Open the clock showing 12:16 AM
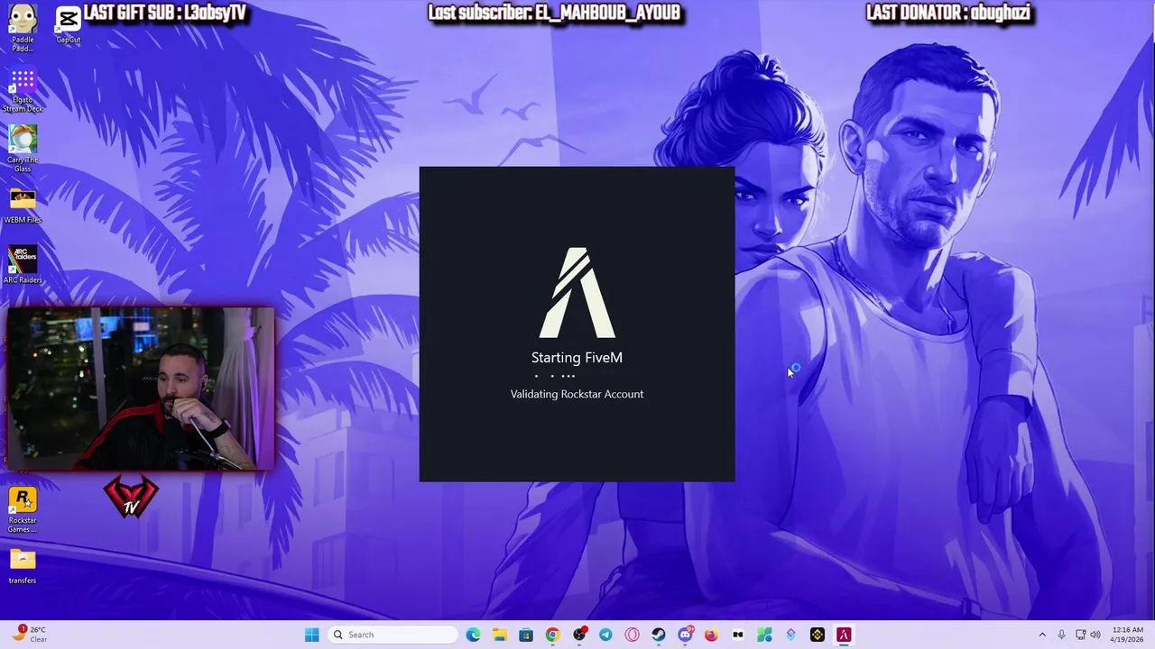Image resolution: width=1155 pixels, height=649 pixels. pyautogui.click(x=1127, y=635)
